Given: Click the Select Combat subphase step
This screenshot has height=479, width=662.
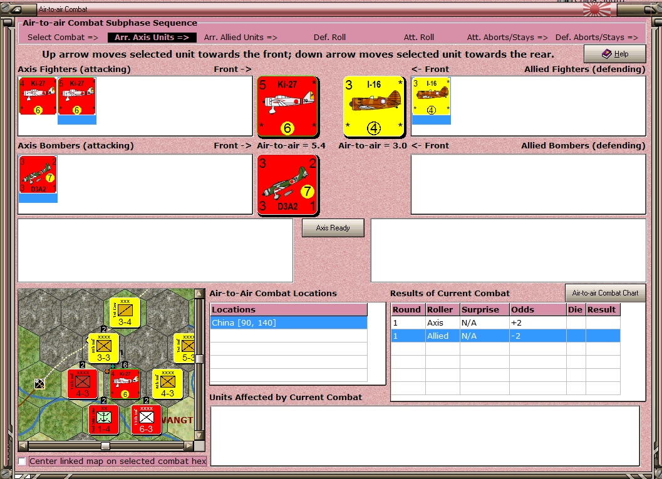Looking at the screenshot, I should coord(63,37).
